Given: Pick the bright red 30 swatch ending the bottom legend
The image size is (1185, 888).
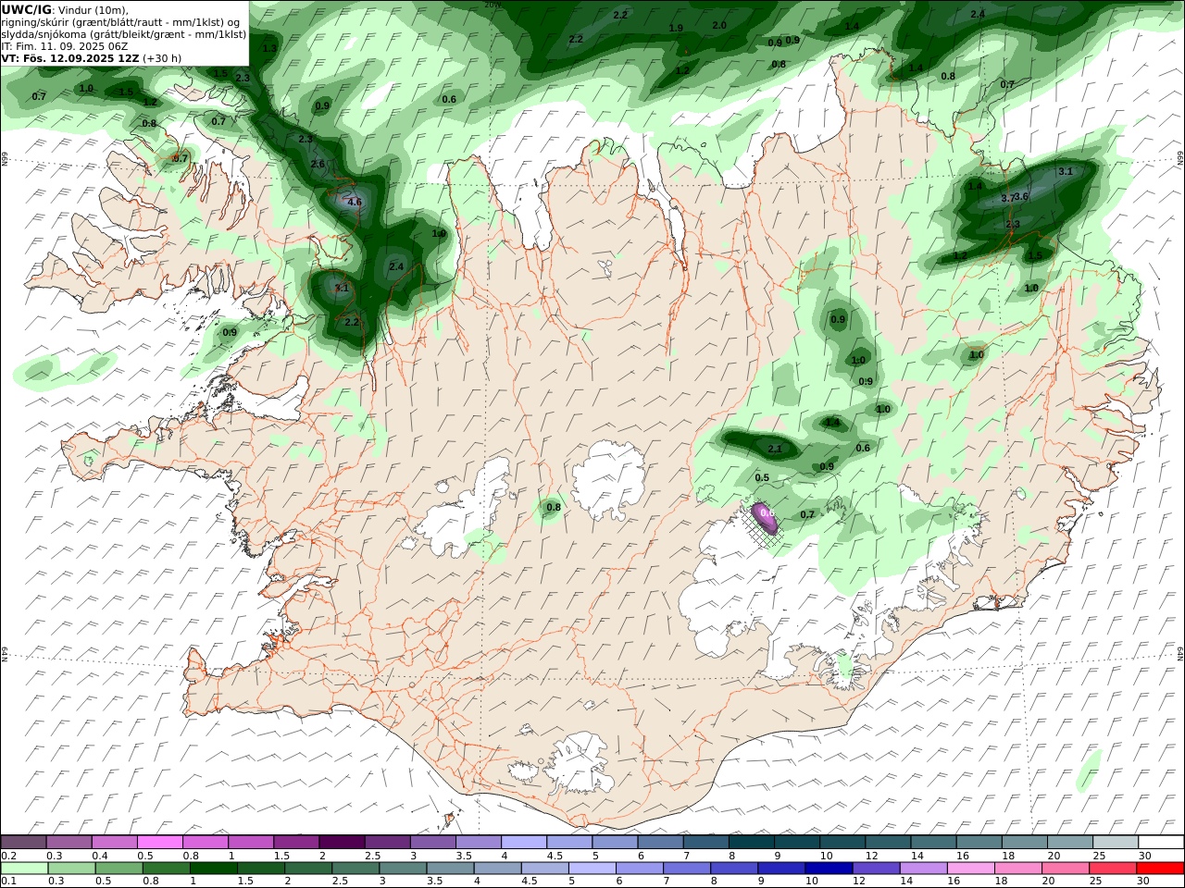Looking at the screenshot, I should click(1160, 868).
